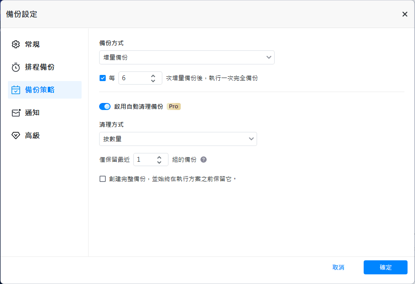415x284 pixels.
Task: Click the 取消 button
Action: tap(338, 267)
